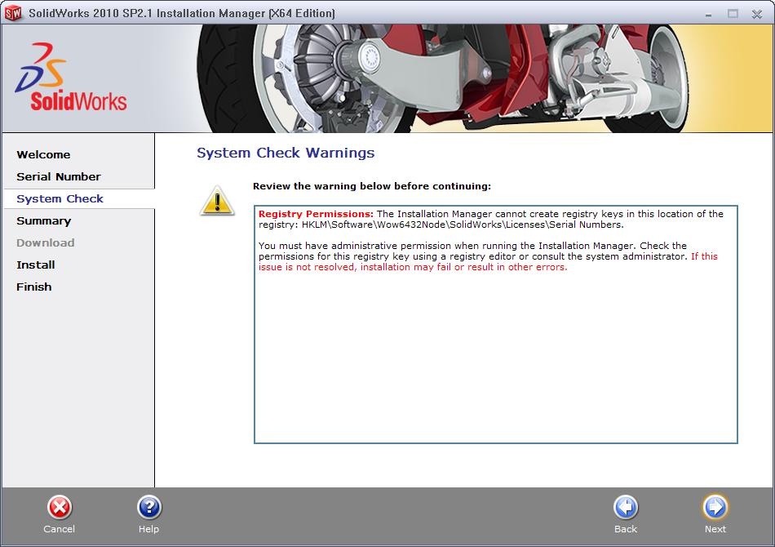Select the Serial Number step
The height and width of the screenshot is (547, 775).
(x=58, y=176)
